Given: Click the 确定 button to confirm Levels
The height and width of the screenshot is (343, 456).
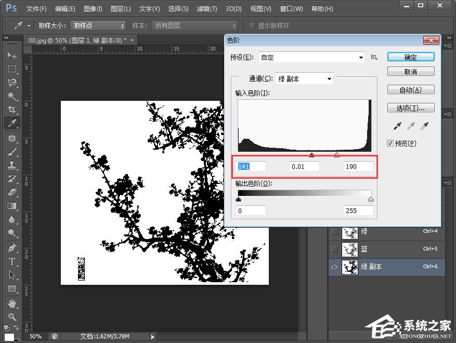Looking at the screenshot, I should [x=410, y=57].
